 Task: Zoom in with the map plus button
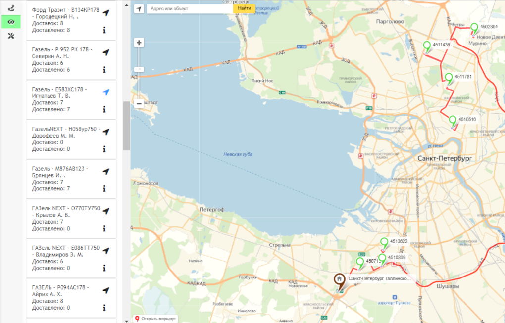click(139, 43)
